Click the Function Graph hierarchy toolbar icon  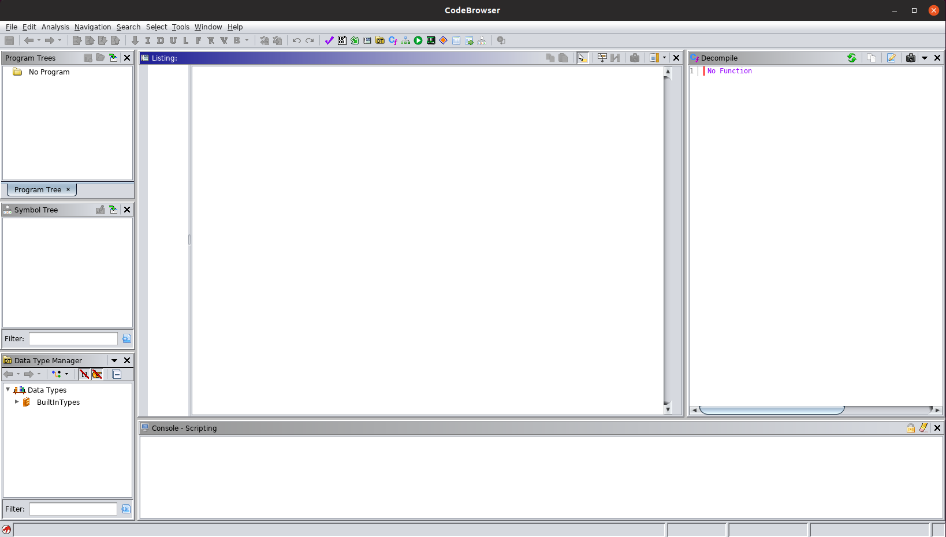click(405, 40)
